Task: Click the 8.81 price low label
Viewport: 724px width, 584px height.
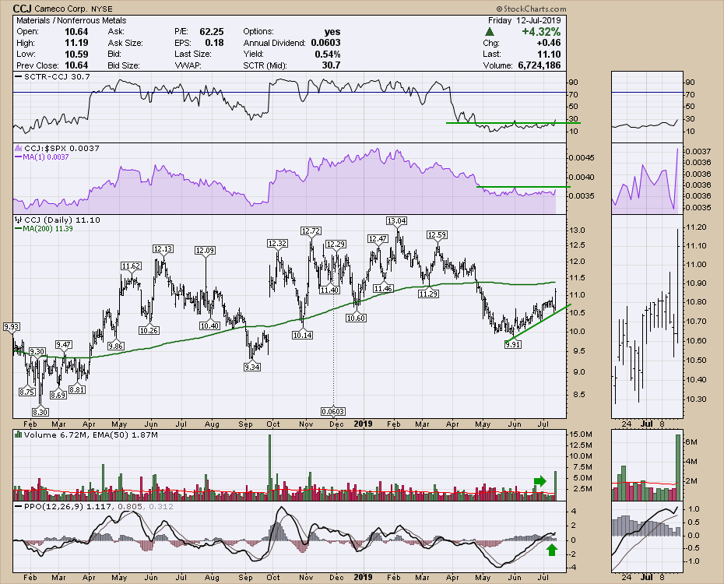Action: 76,389
